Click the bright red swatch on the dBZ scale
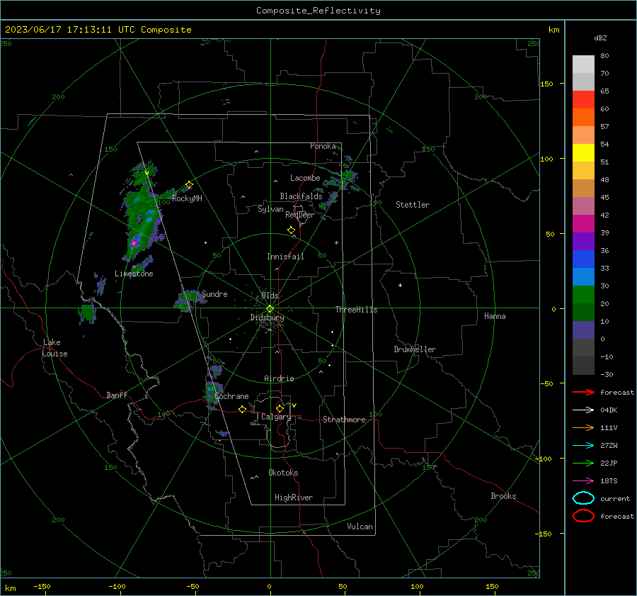 coord(583,100)
